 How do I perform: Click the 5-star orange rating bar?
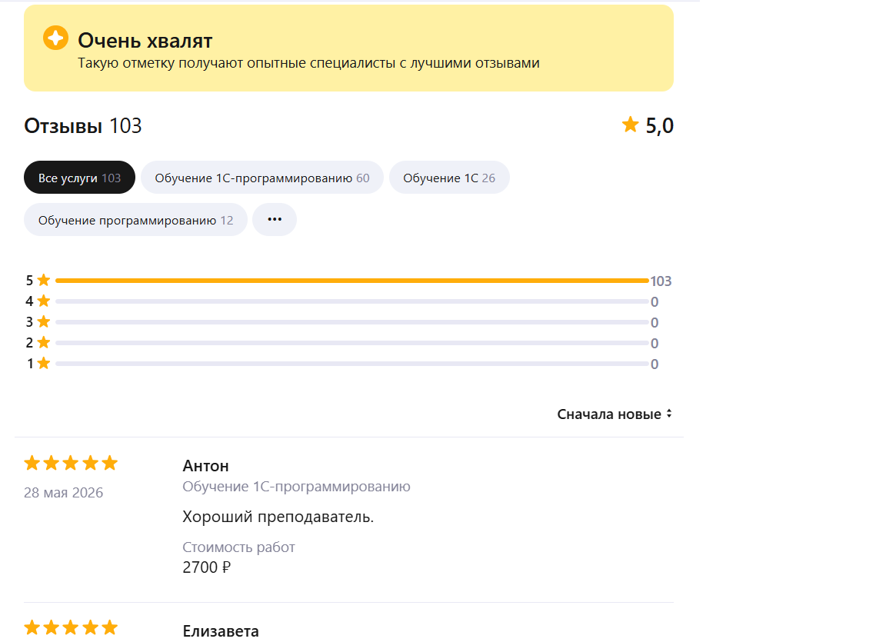[x=352, y=281]
